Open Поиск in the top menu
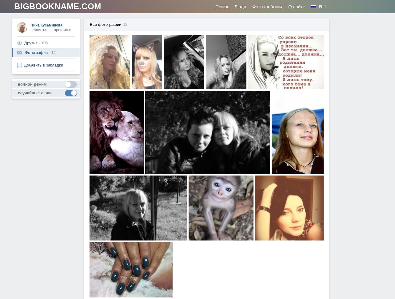This screenshot has width=395, height=299. click(x=221, y=7)
